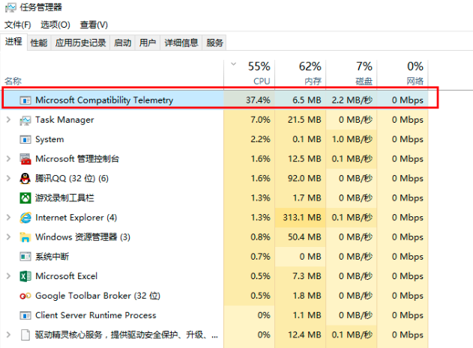Screen dimensions: 473x348
Task: Select the Google Toolbar Broker (32 位) name
Action: pyautogui.click(x=97, y=296)
